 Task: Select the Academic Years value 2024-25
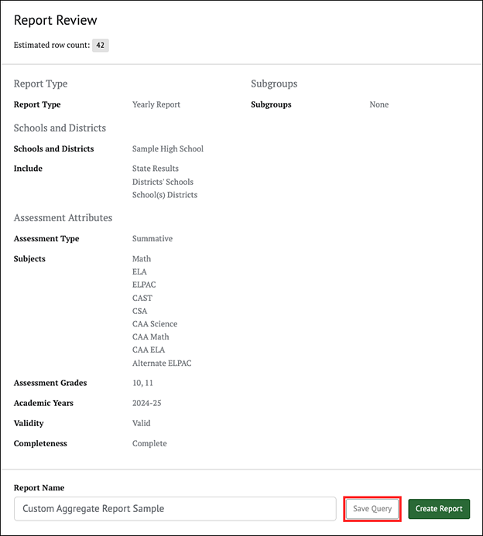[147, 403]
